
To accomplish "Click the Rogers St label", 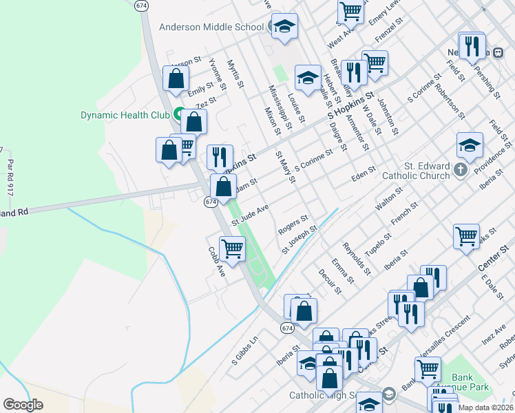I will coord(293,224).
